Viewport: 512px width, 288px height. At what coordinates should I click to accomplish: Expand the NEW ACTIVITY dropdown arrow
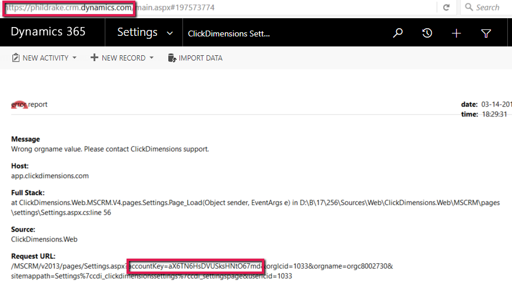pyautogui.click(x=75, y=58)
